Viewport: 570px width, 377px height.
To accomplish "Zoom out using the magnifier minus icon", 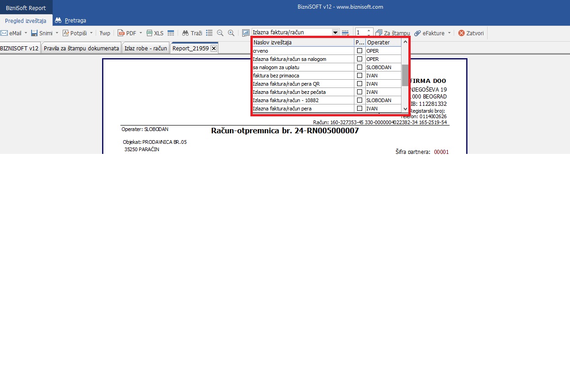I will [220, 33].
